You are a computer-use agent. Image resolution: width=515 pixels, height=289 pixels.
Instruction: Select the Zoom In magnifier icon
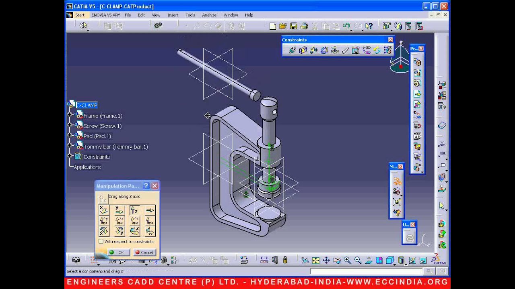coord(347,261)
